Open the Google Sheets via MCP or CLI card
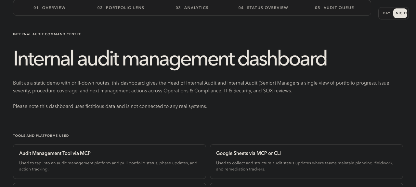Image resolution: width=416 pixels, height=187 pixels. 306,161
